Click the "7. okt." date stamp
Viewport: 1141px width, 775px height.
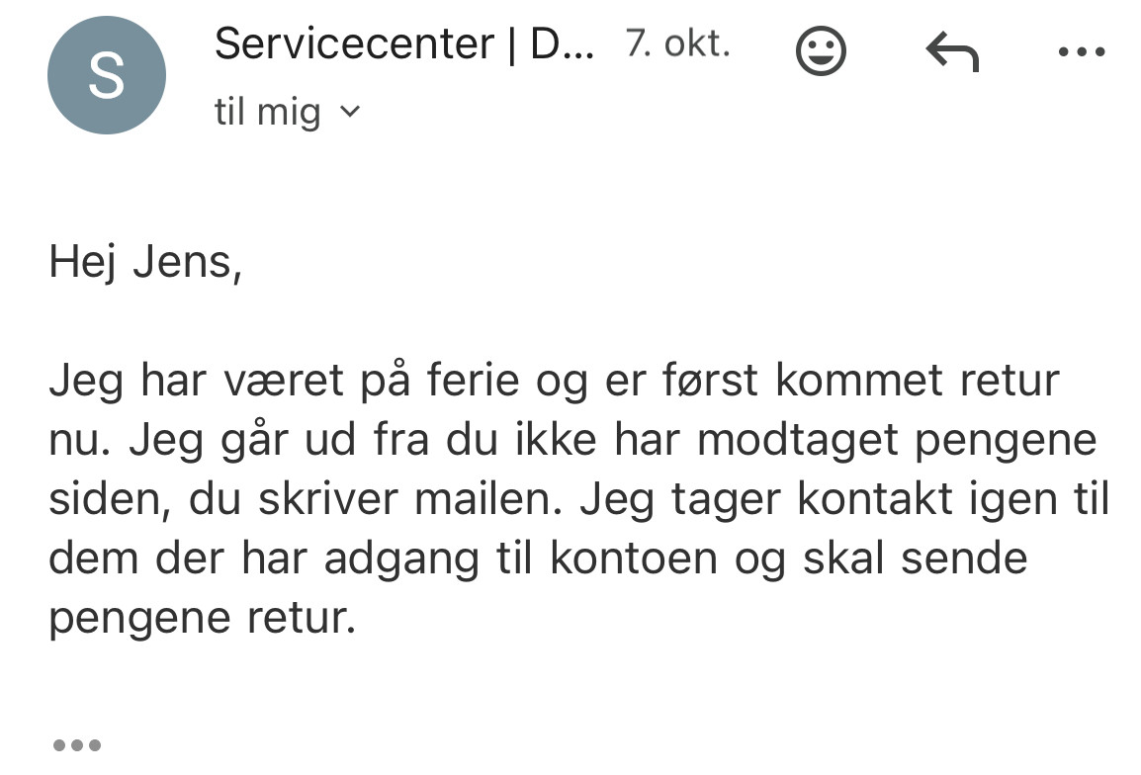(677, 43)
